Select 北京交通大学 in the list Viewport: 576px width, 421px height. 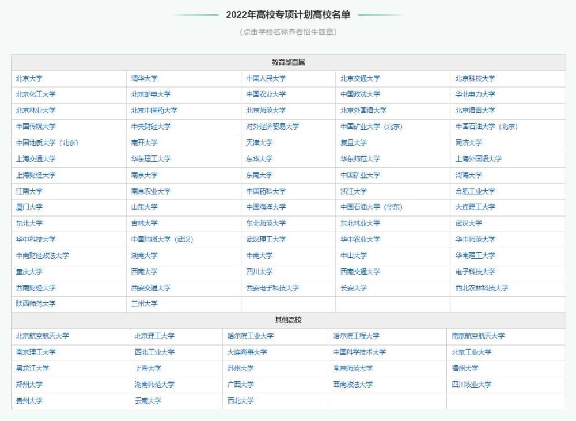(360, 79)
